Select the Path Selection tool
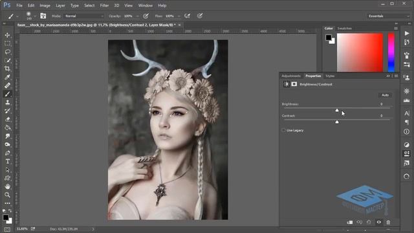The image size is (414, 233). pos(7,170)
